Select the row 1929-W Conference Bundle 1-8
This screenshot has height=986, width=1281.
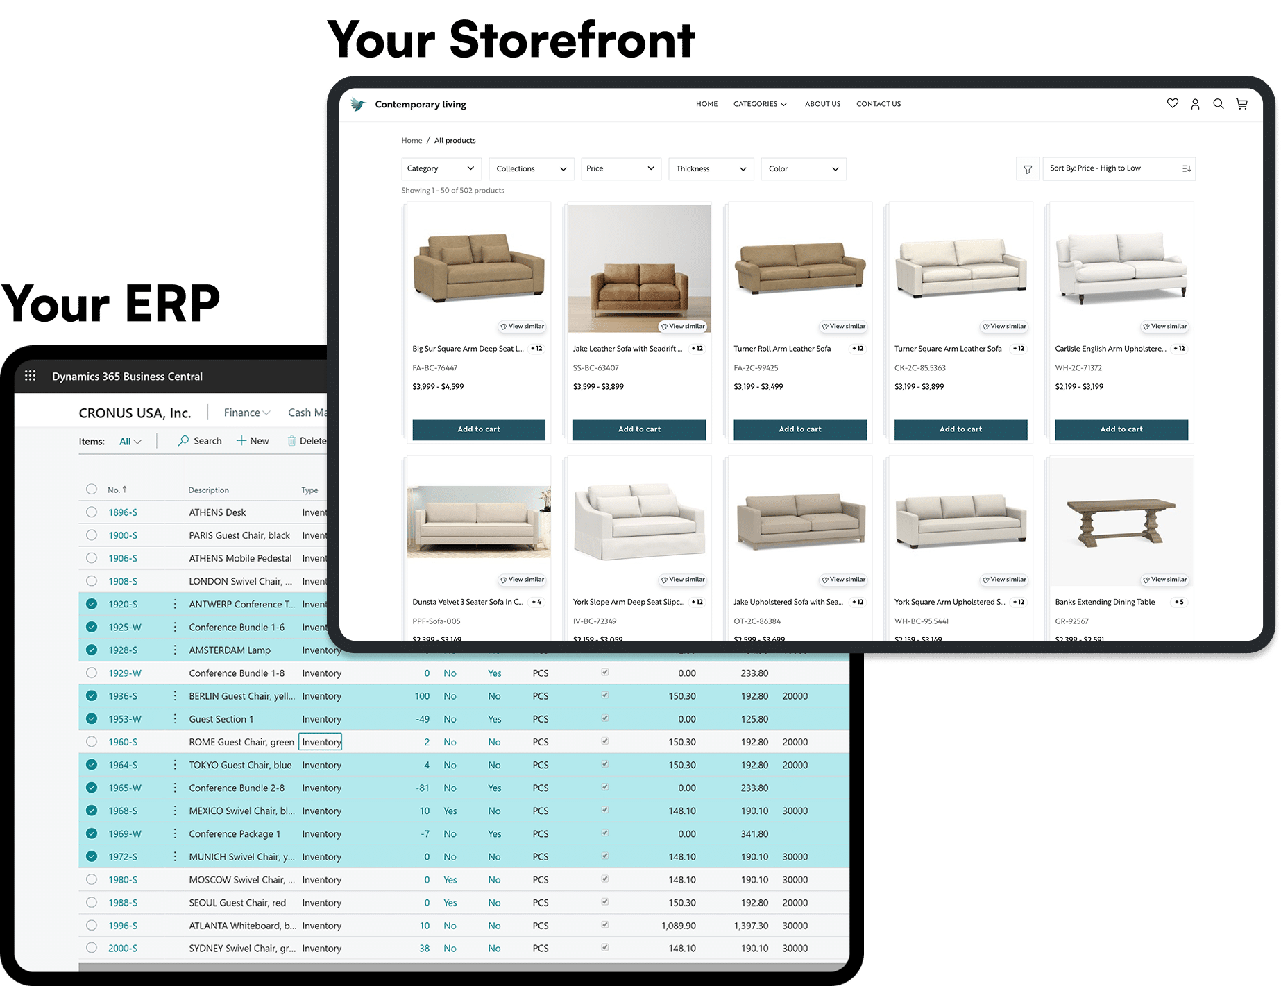tap(92, 673)
